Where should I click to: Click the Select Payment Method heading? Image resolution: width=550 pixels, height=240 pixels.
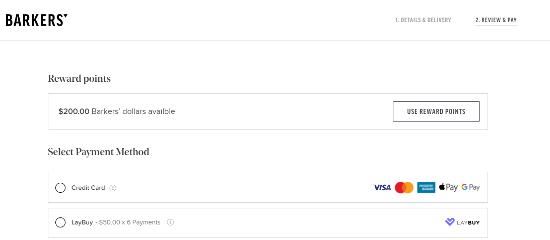coord(99,152)
